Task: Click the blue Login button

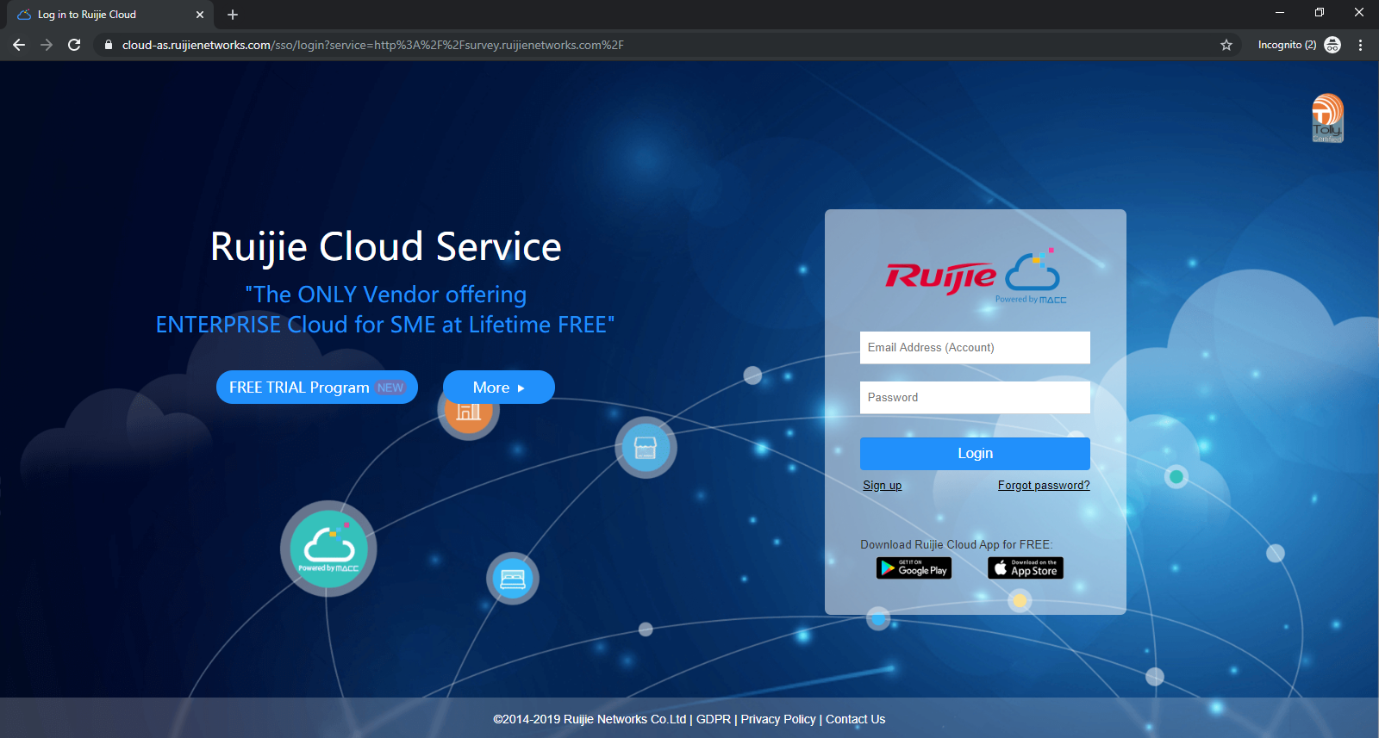Action: pyautogui.click(x=975, y=454)
